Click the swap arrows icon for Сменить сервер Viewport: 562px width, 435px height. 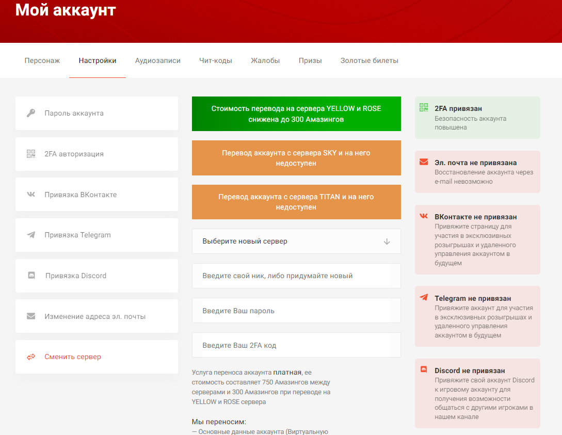(31, 357)
